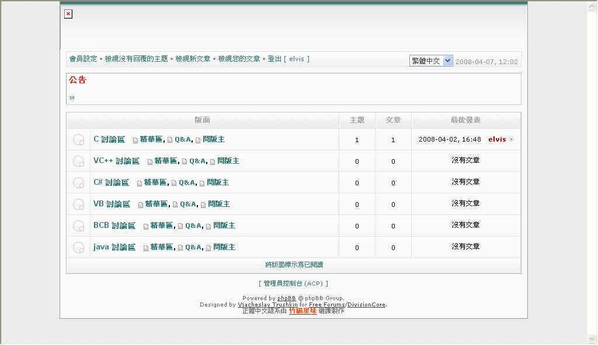This screenshot has width=598, height=345.
Task: Click the 最後發表 column header
Action: coord(465,120)
